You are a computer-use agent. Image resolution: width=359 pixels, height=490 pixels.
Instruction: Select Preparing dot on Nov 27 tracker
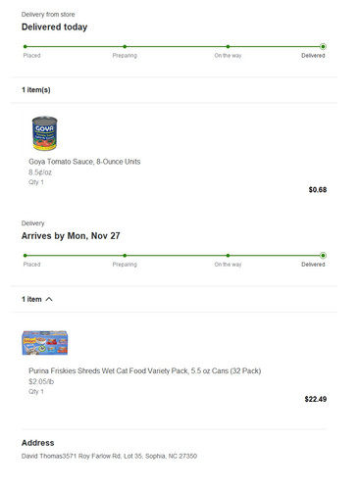tap(125, 256)
